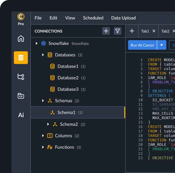Click the Pro logo icon

click(21, 17)
